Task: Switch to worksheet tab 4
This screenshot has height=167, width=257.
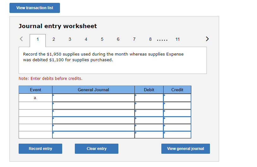Action: tap(86, 39)
